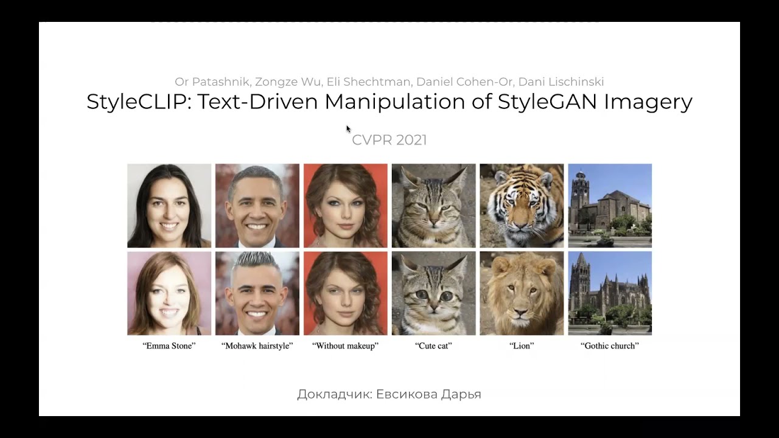779x438 pixels.
Task: Click the Докладчик: Евсикова Дарья line
Action: point(389,394)
